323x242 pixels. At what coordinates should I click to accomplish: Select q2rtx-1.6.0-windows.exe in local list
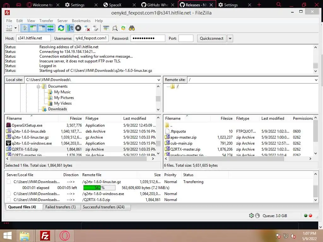point(32,143)
